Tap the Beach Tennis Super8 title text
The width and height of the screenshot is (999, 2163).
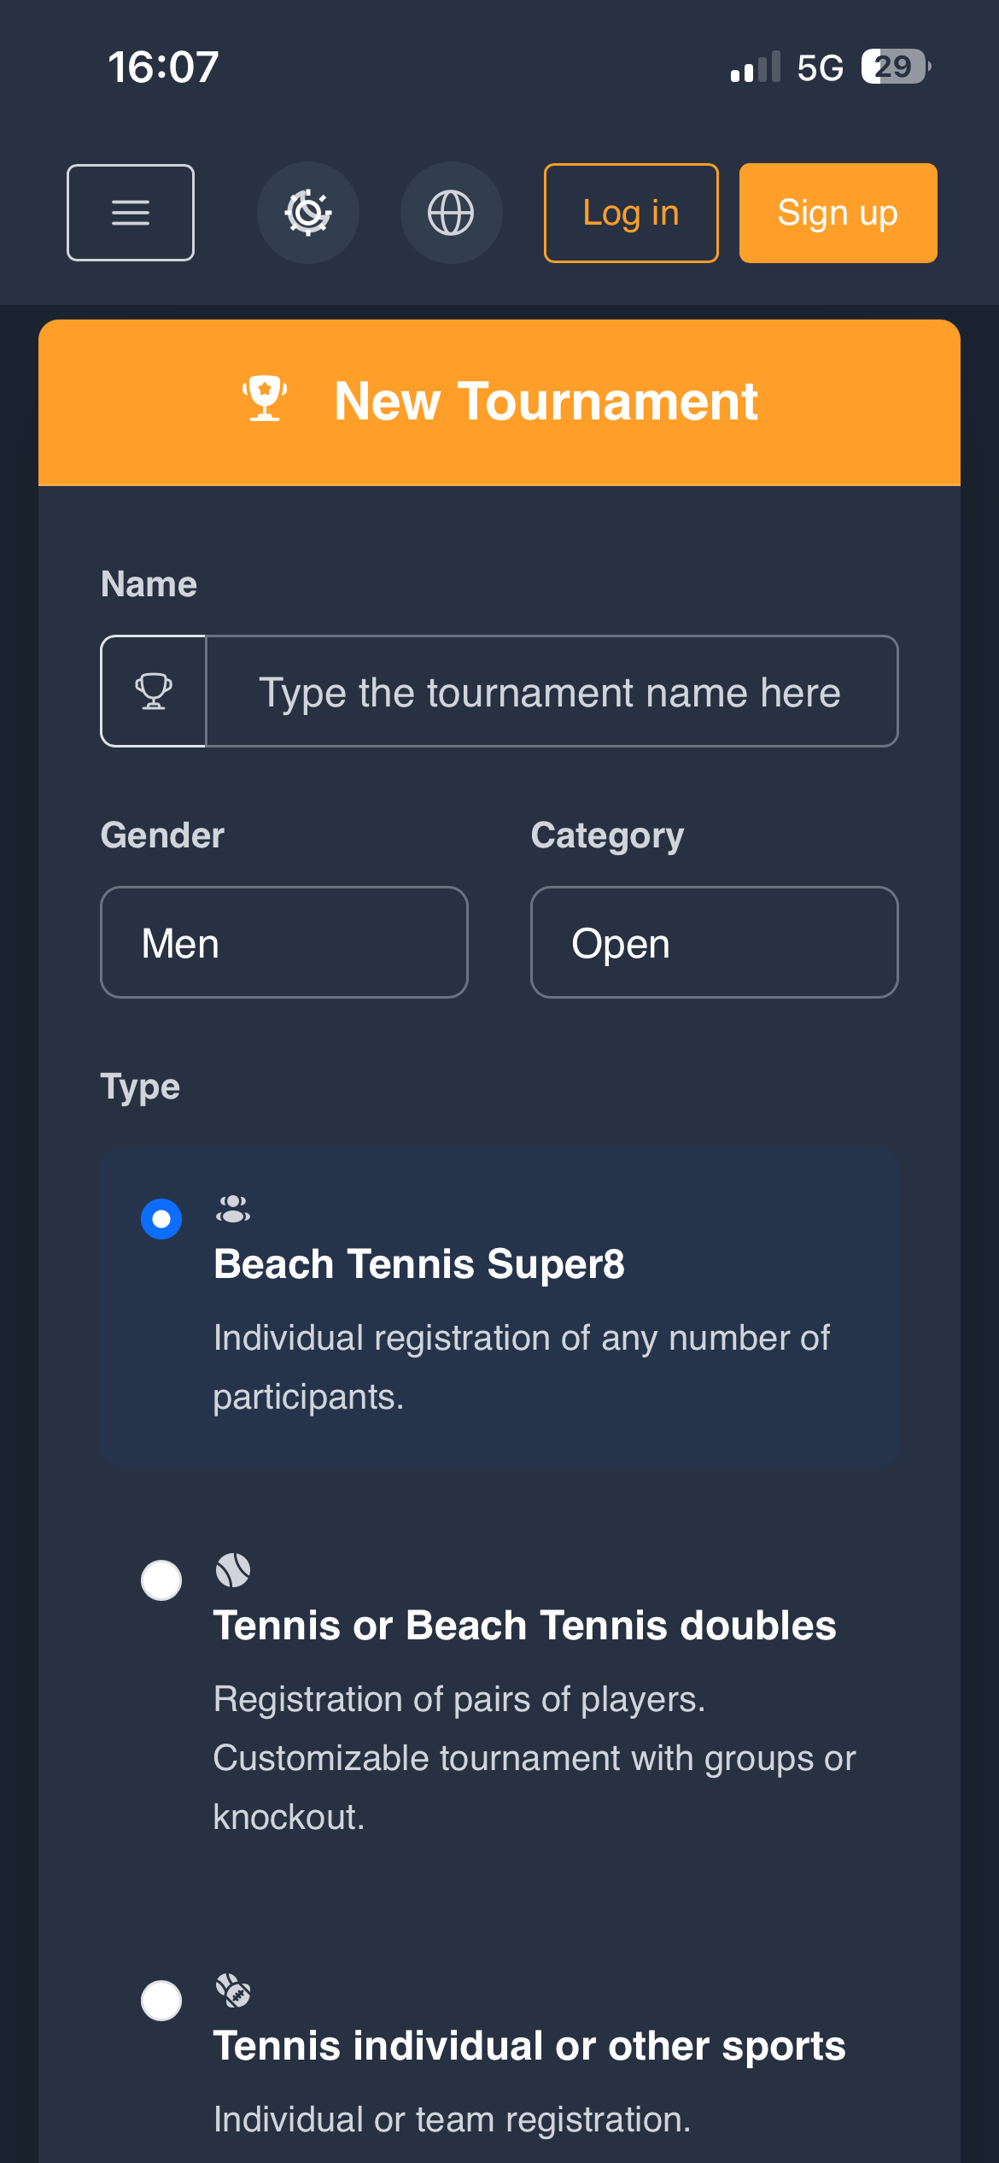pyautogui.click(x=419, y=1264)
